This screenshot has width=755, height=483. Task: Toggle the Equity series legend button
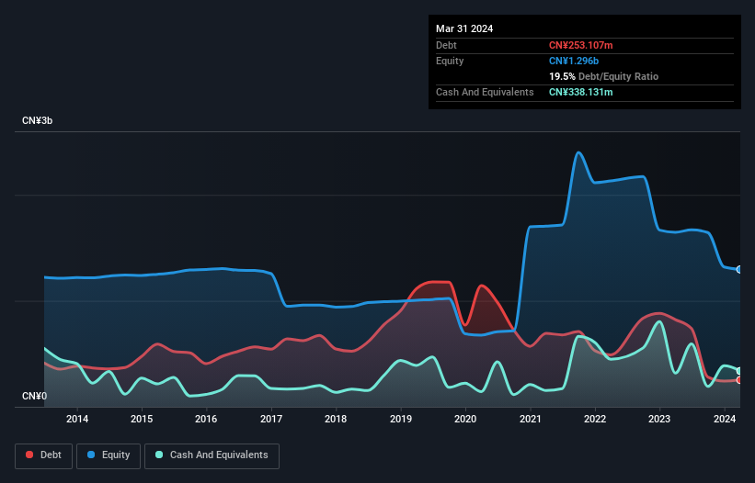[109, 455]
